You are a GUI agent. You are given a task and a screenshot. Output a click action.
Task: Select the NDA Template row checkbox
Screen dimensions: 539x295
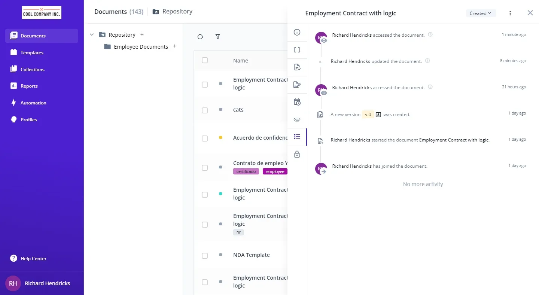(x=205, y=255)
